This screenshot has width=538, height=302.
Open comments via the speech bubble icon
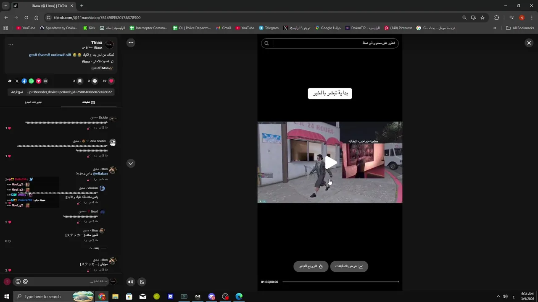coord(95,81)
